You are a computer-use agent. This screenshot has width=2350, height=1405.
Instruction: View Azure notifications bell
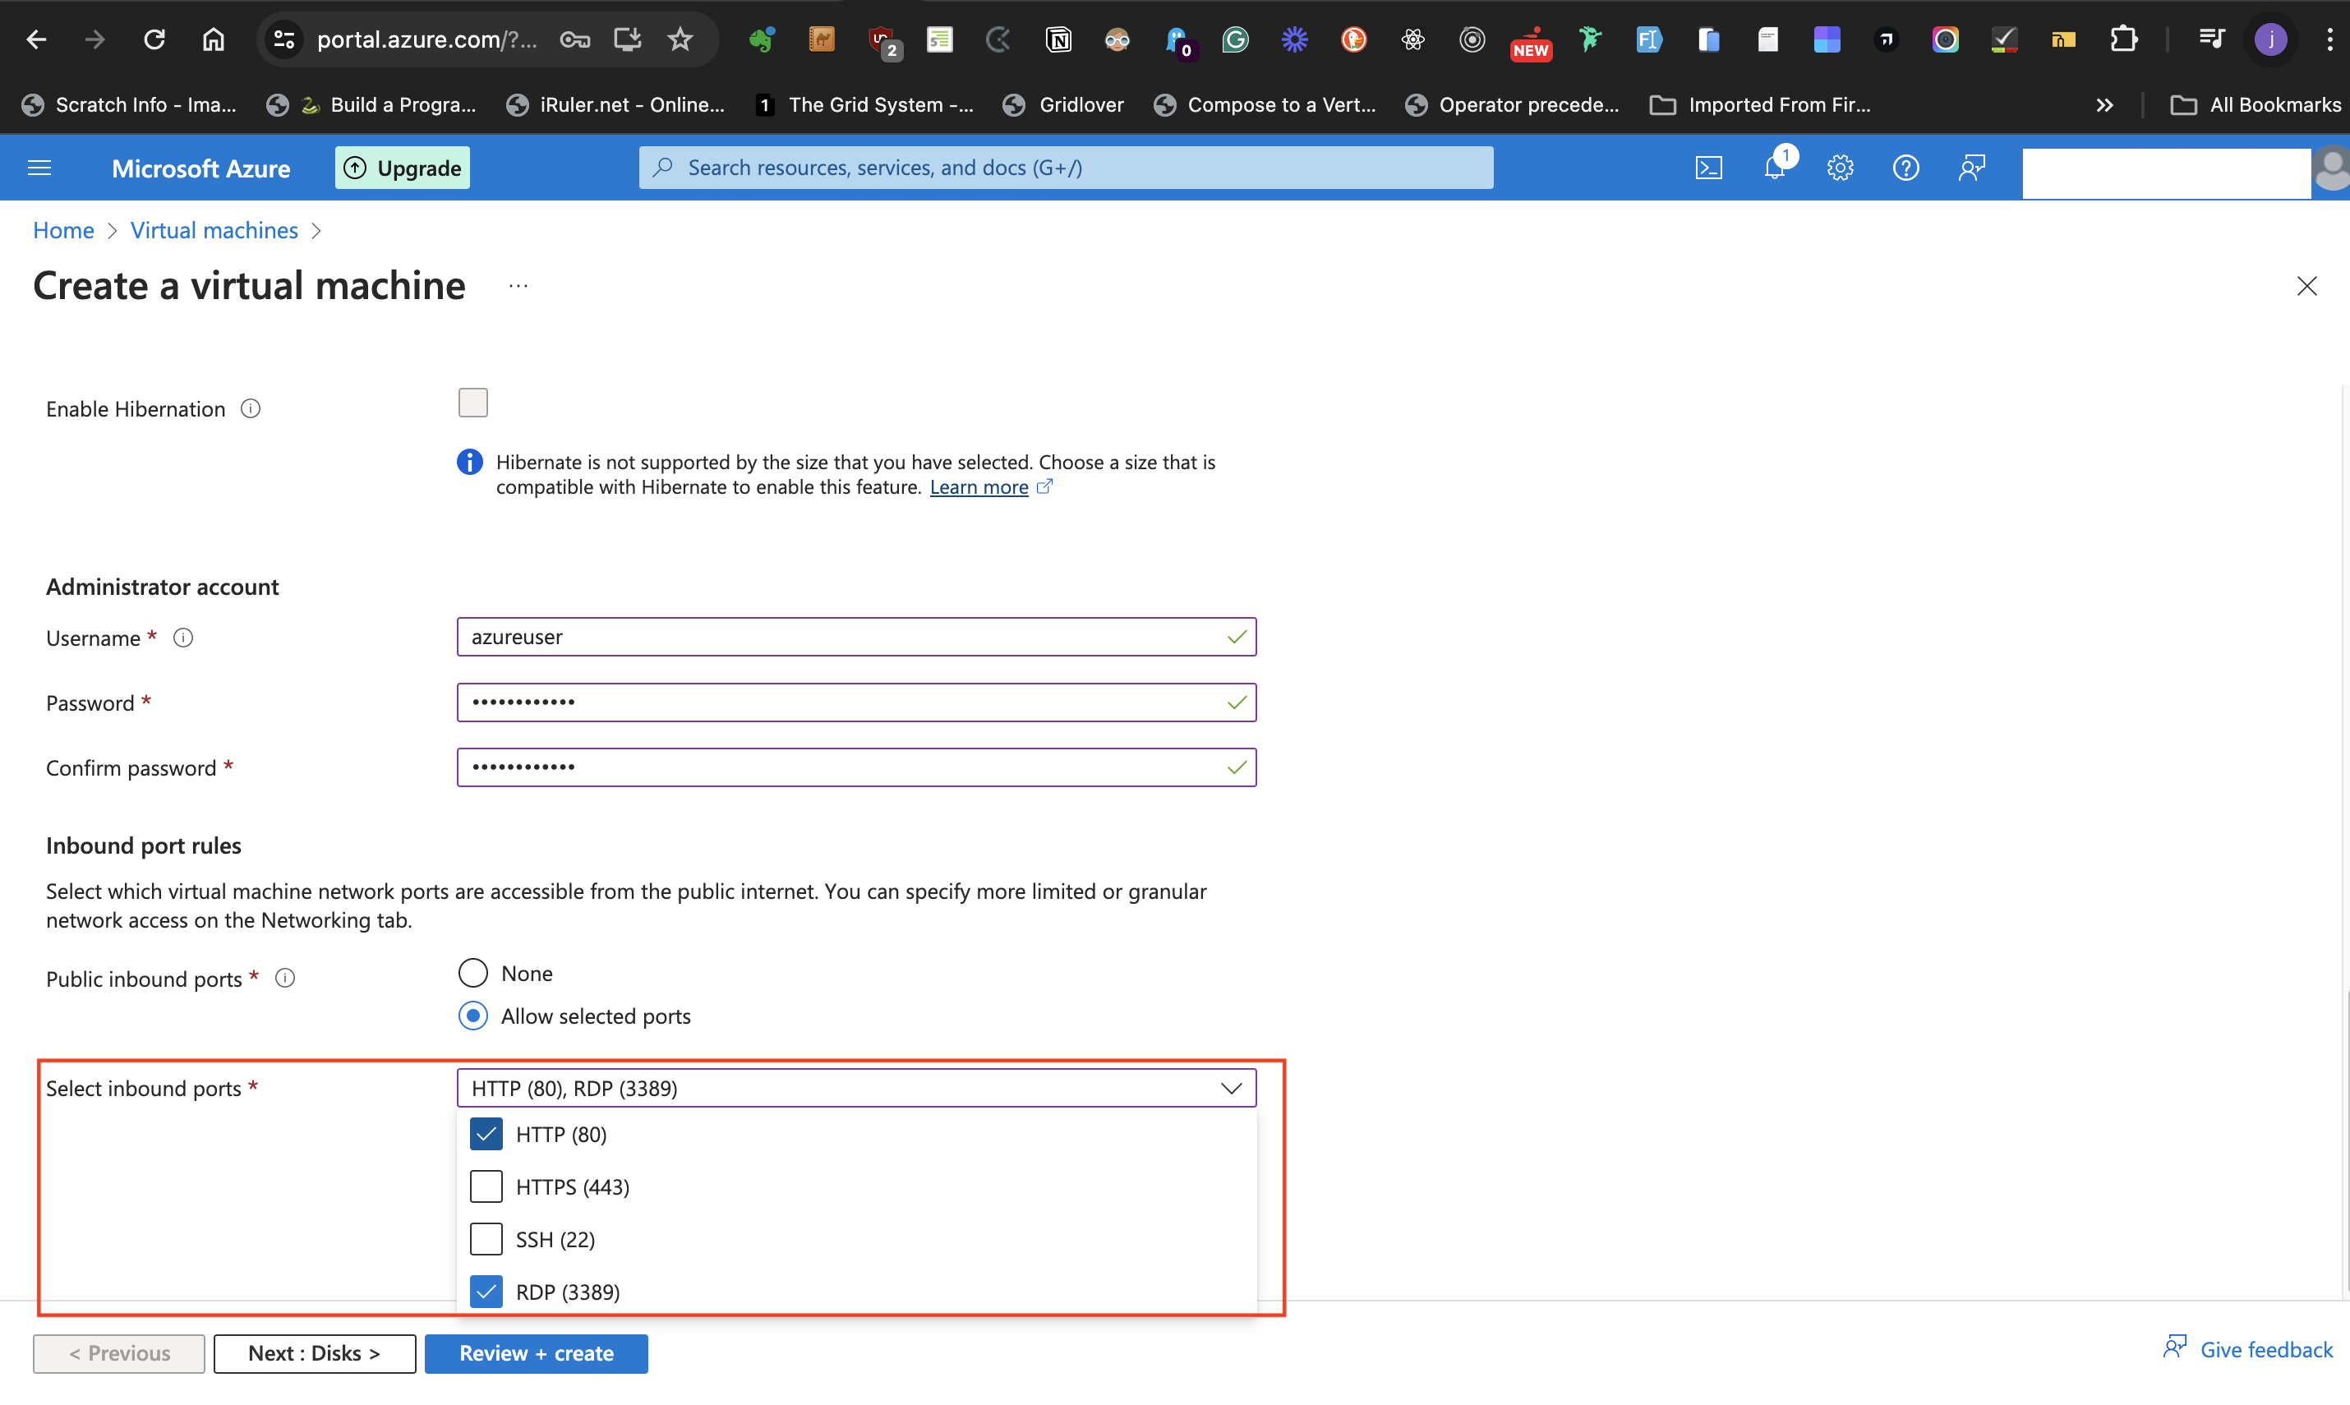1776,167
